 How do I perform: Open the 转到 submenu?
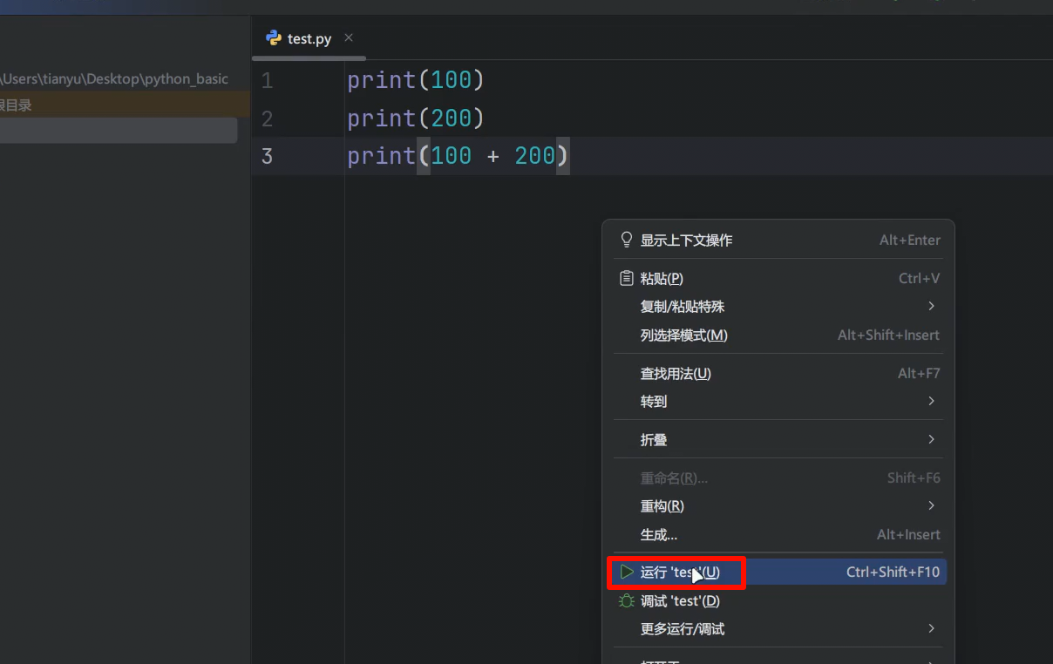[778, 402]
